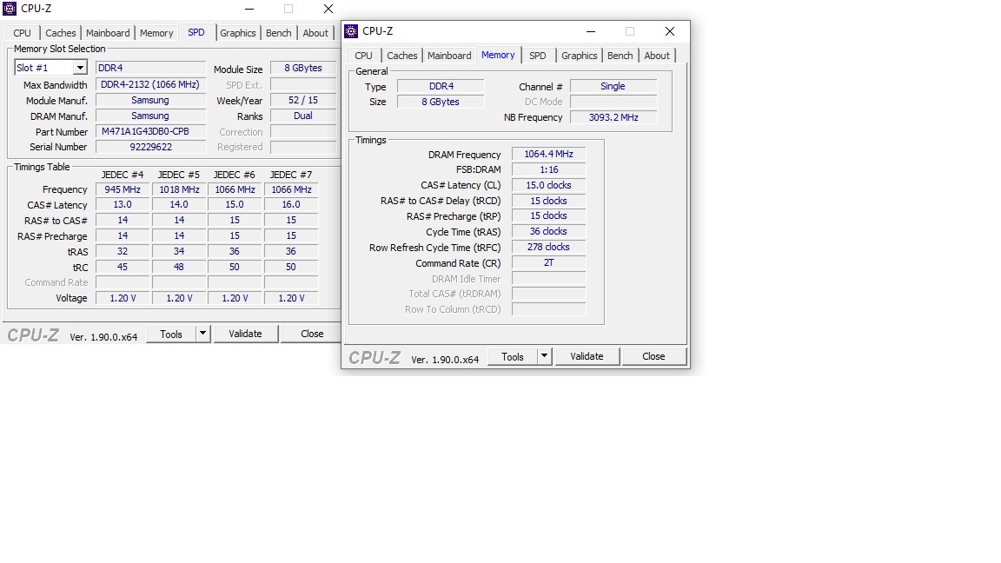Close left CPU-Z window via X
Screen dimensions: 1001x563
(x=328, y=9)
